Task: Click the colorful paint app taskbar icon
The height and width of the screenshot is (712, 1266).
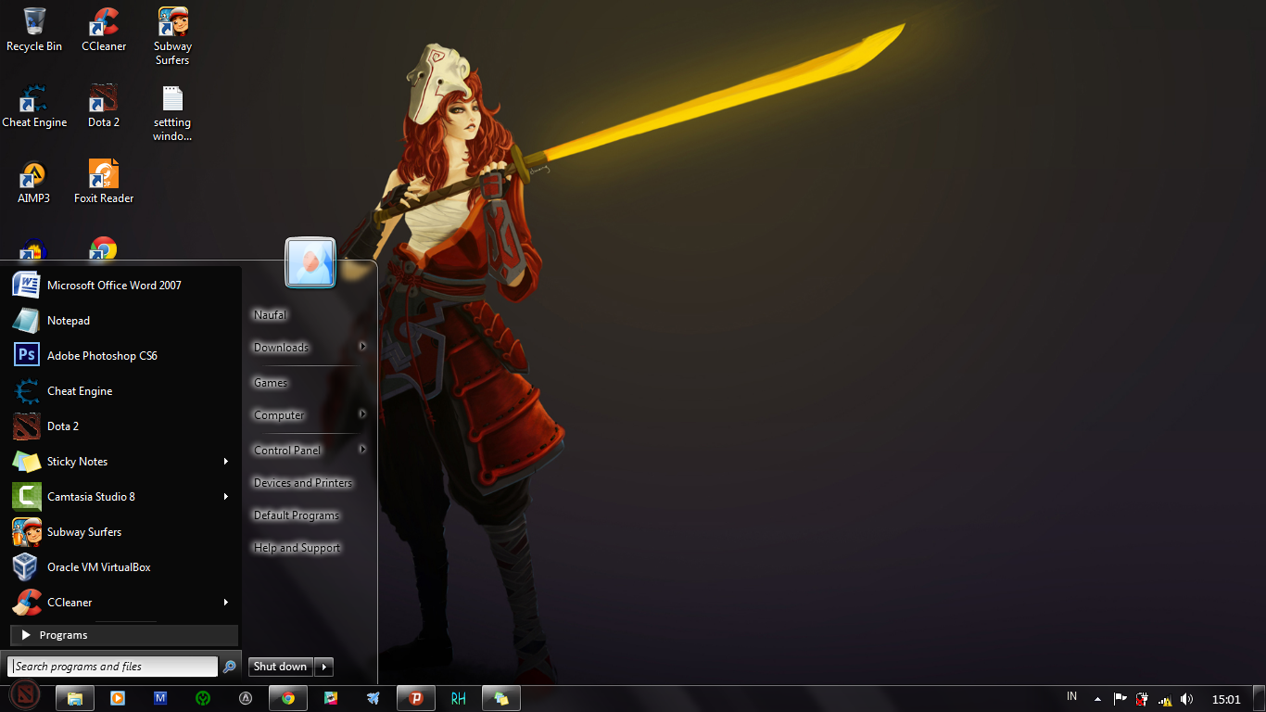Action: [331, 698]
